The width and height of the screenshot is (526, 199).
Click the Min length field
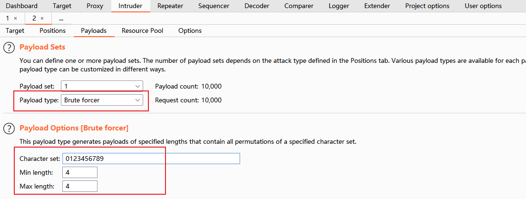coord(79,172)
